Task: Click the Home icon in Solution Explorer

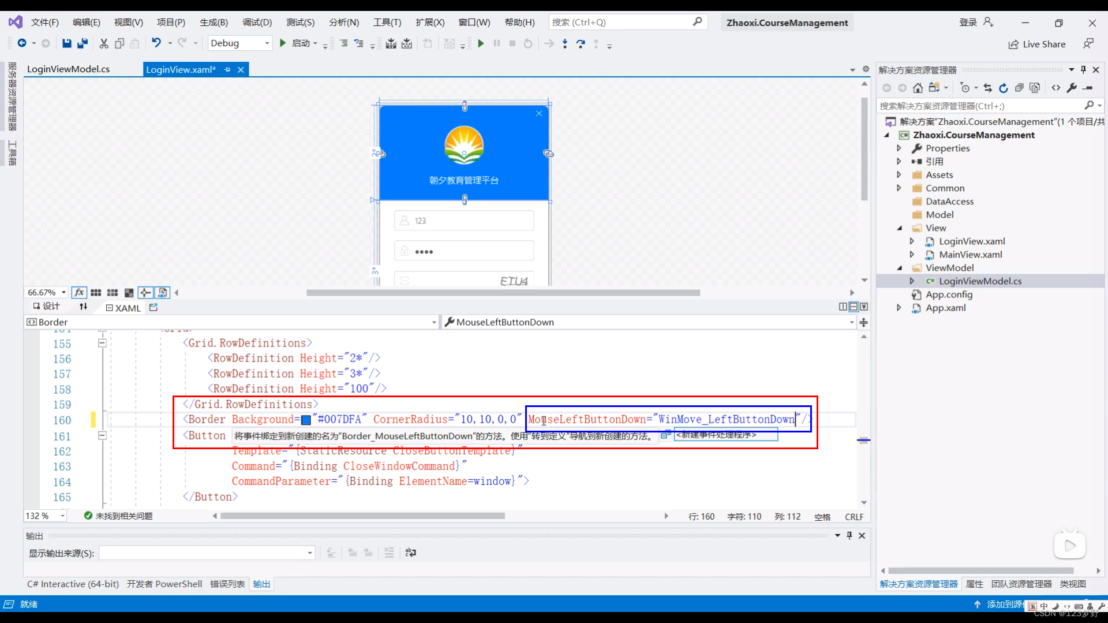Action: click(918, 88)
